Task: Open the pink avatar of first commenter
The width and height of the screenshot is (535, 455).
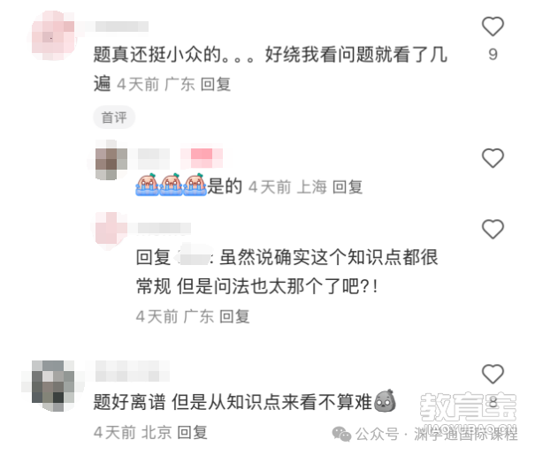Action: pos(53,36)
